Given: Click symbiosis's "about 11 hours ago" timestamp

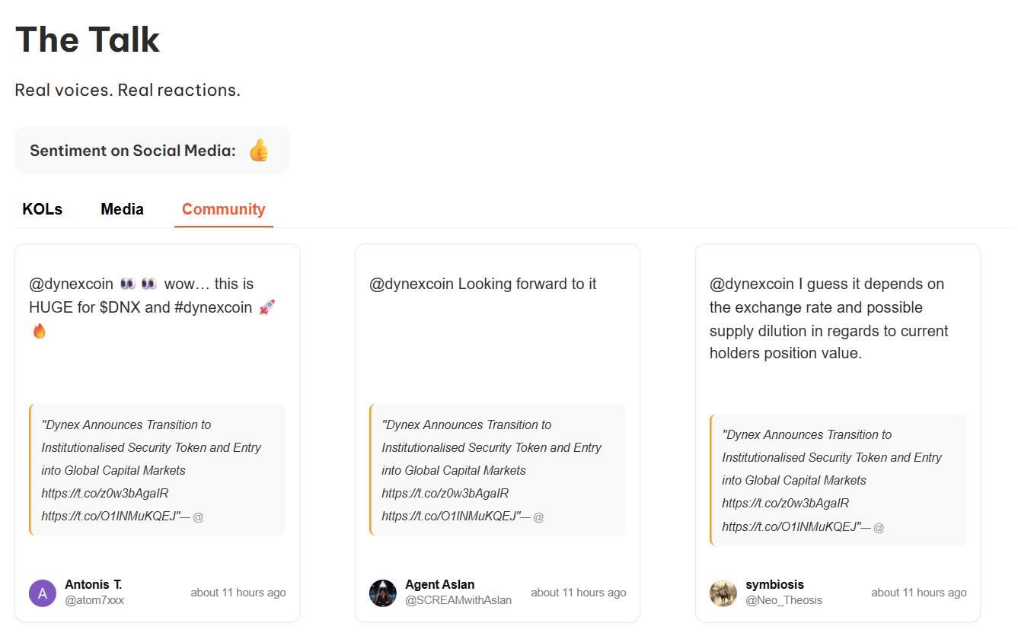Looking at the screenshot, I should click(919, 593).
